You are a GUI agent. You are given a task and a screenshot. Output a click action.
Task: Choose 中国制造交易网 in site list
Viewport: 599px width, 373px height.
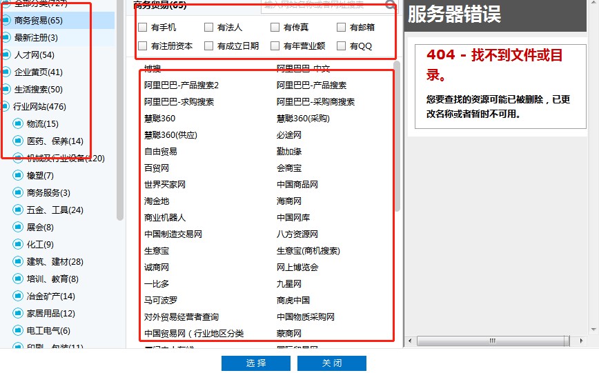click(x=173, y=234)
